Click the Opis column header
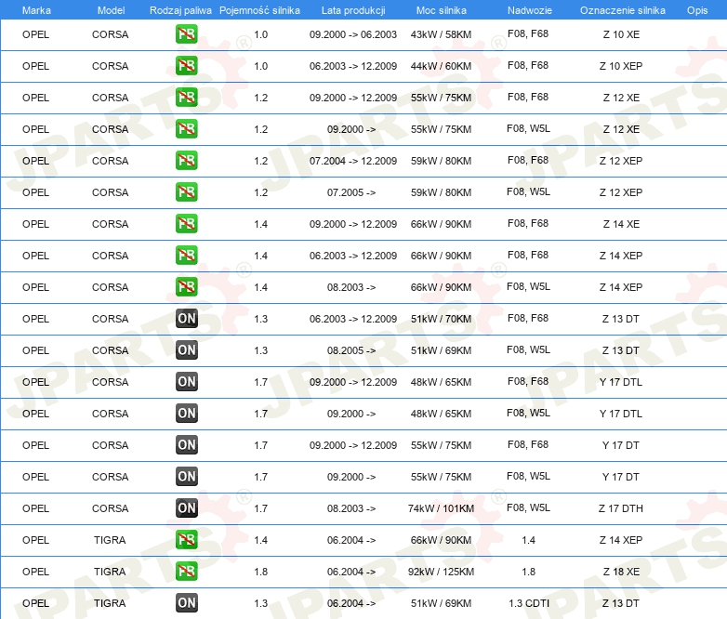The height and width of the screenshot is (619, 727). (x=697, y=10)
